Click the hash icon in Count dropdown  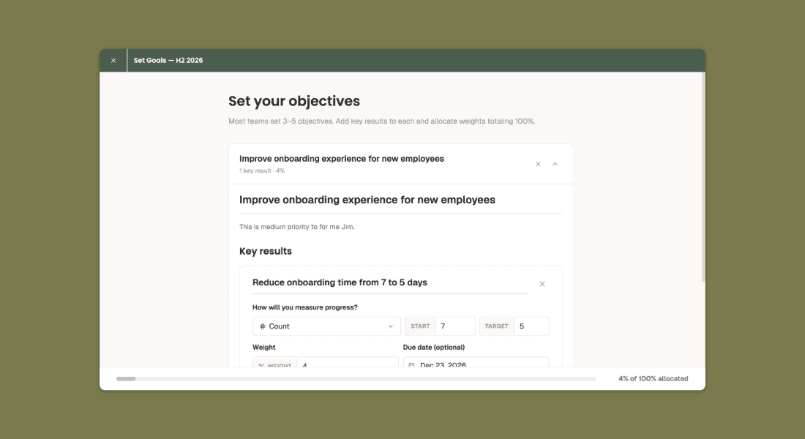[x=262, y=326]
